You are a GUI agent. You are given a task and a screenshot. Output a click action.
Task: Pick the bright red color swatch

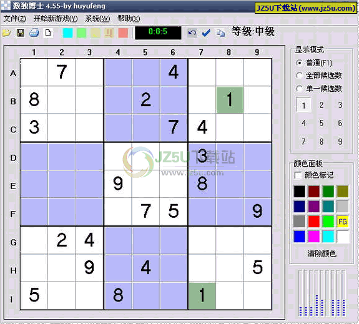313,222
